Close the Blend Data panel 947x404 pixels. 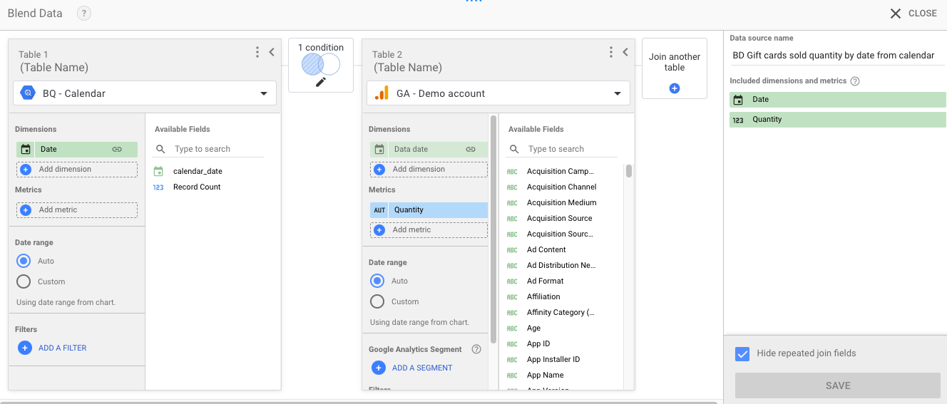tap(913, 14)
